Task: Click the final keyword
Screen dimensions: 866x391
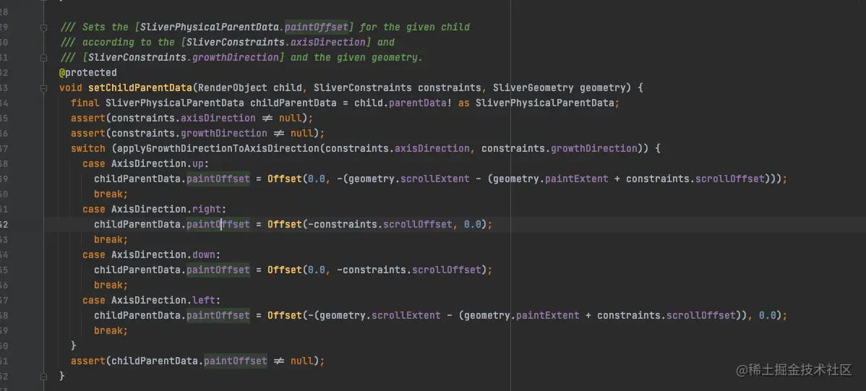Action: 85,103
